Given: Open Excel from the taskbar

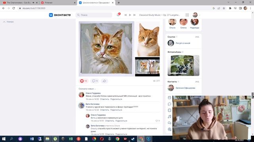Looking at the screenshot, I should click(x=71, y=139).
